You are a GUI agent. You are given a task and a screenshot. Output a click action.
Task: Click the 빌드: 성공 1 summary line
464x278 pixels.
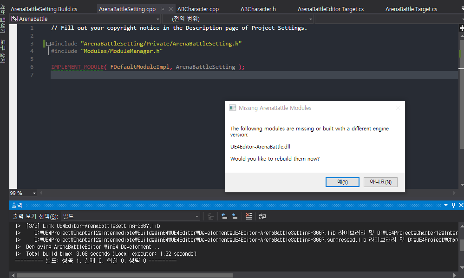pyautogui.click(x=96, y=261)
